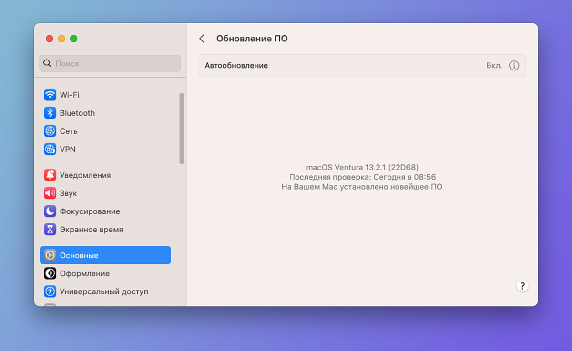Click the Автообновление row label
Image resolution: width=572 pixels, height=351 pixels.
click(x=236, y=66)
